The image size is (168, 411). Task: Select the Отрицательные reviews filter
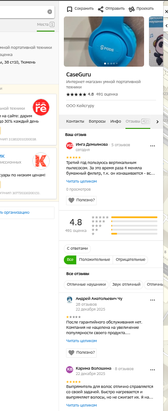tap(130, 260)
